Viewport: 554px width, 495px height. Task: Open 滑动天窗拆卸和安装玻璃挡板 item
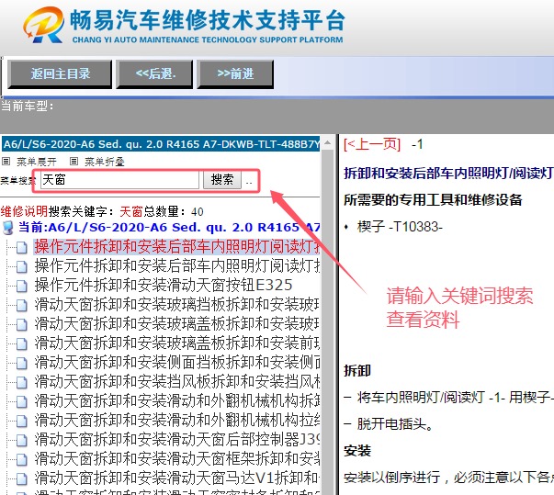177,305
